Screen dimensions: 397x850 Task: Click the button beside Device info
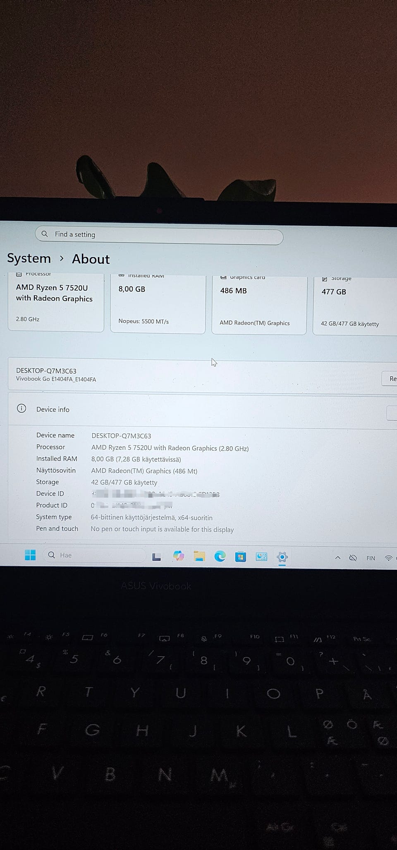pyautogui.click(x=392, y=413)
